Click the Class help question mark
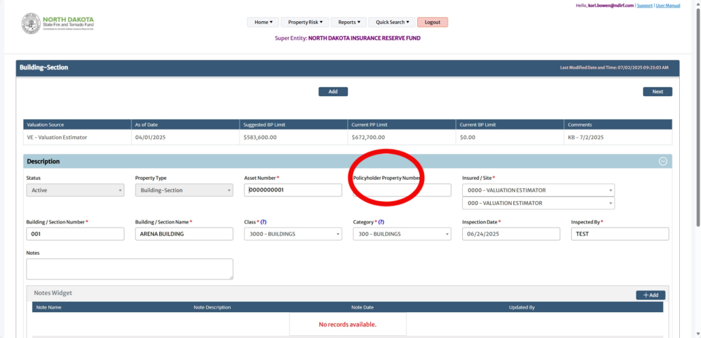The image size is (701, 338). tap(263, 222)
